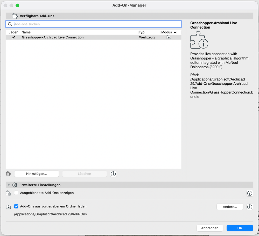Screen dimensions: 259x236
Task: Click the Werkzeug type cell
Action: (x=147, y=37)
